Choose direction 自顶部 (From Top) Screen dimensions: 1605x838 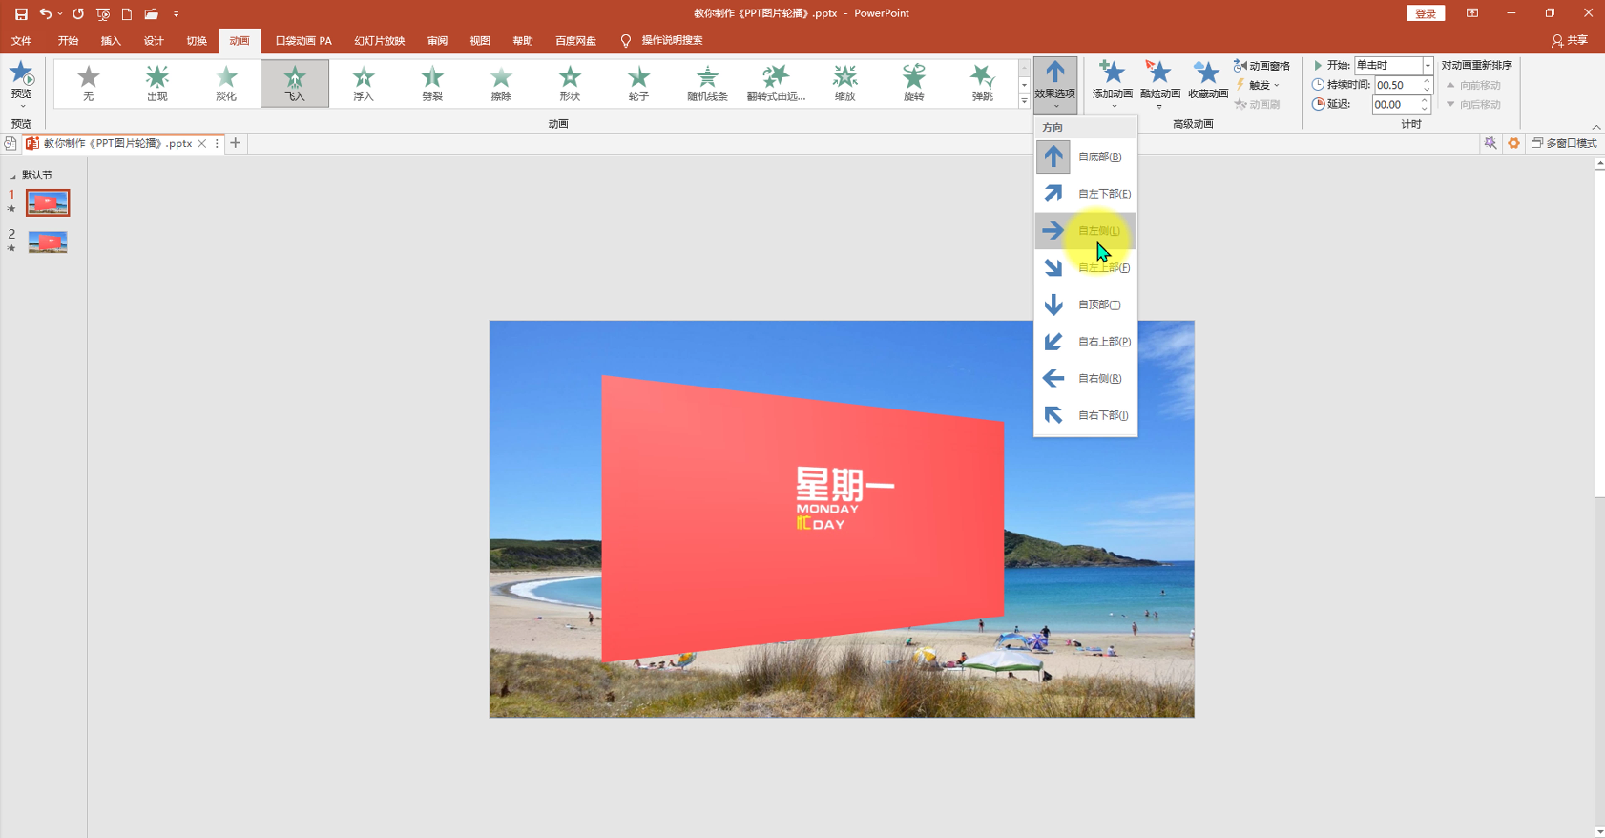pyautogui.click(x=1086, y=304)
